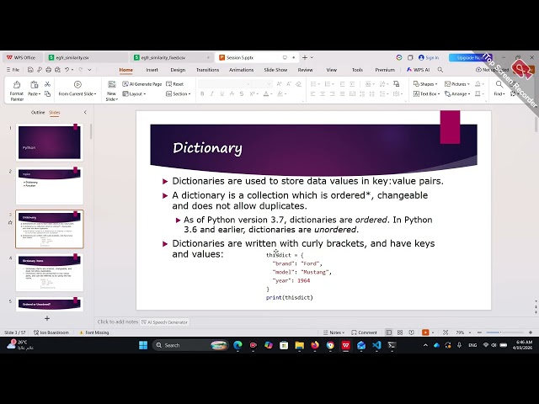Open the Insert ribbon tab
This screenshot has width=539, height=404.
tap(152, 70)
